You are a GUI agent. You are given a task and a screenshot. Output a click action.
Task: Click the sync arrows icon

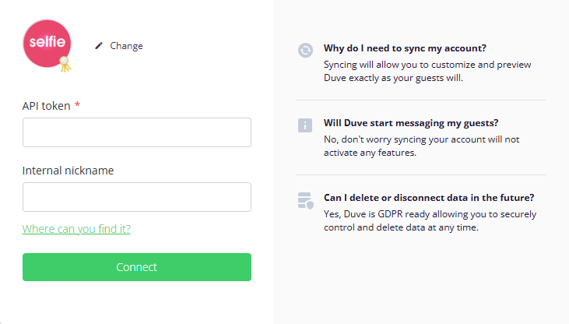tap(305, 50)
